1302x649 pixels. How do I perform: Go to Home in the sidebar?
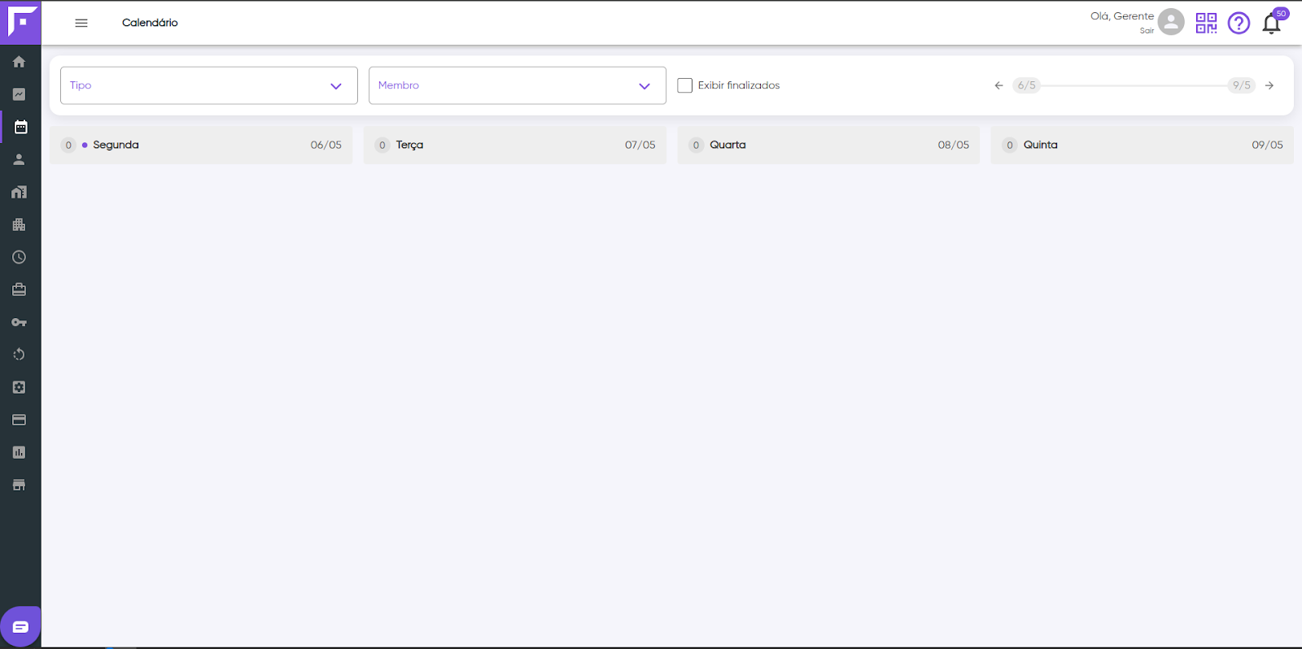[20, 62]
